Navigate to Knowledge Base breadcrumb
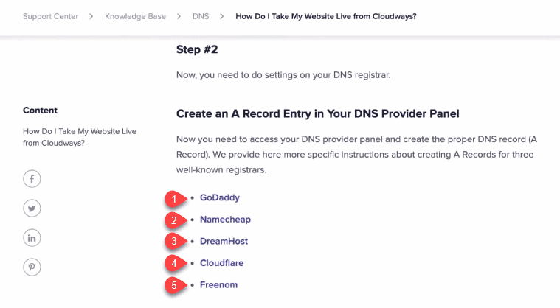560x308 pixels. pos(135,16)
